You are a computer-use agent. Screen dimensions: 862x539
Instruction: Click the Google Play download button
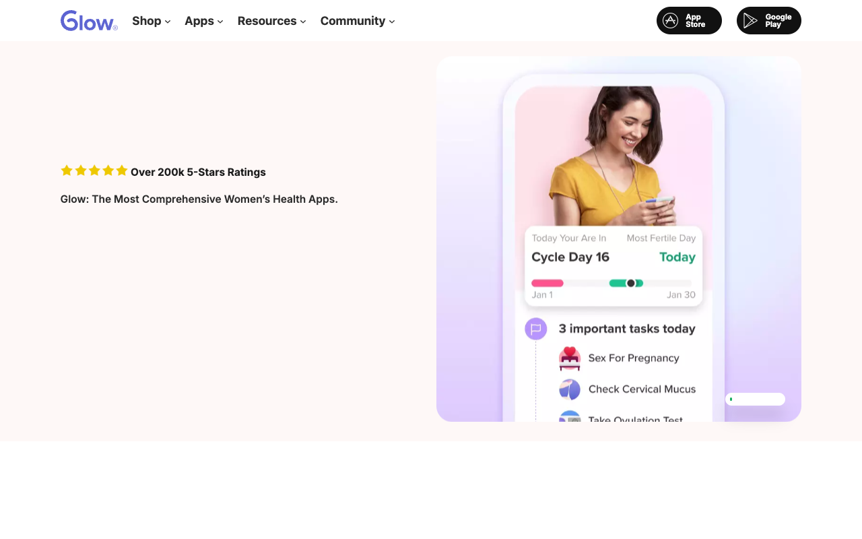coord(769,21)
